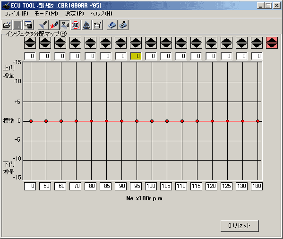The image size is (283, 239).
Task: Click the value field above the 100 rpm column
Action: coord(151,56)
